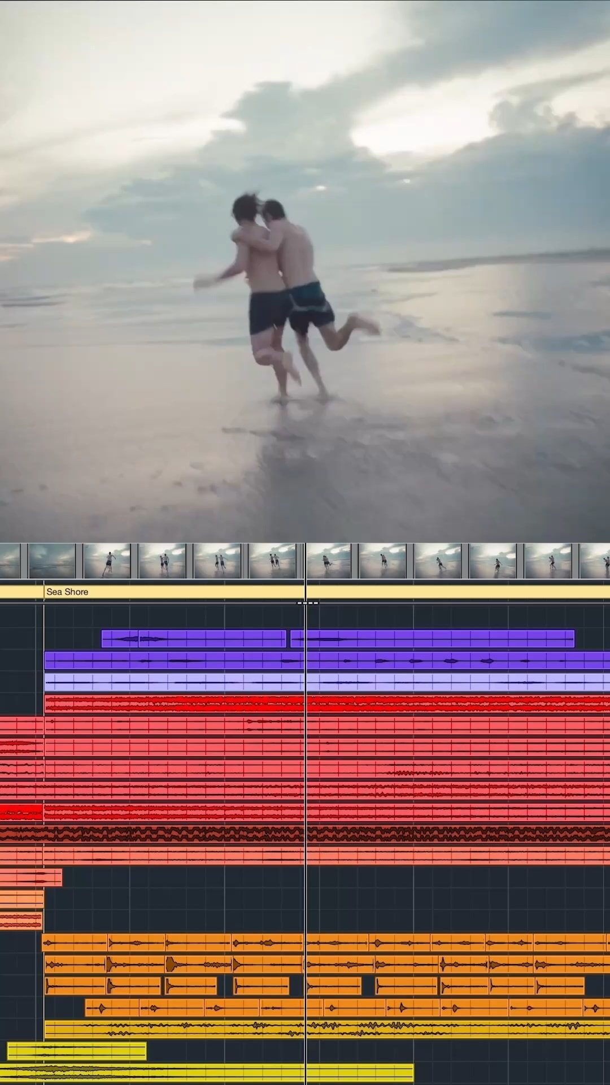The width and height of the screenshot is (610, 1085).
Task: Click the video thumbnail just left of the playhead
Action: click(x=272, y=561)
